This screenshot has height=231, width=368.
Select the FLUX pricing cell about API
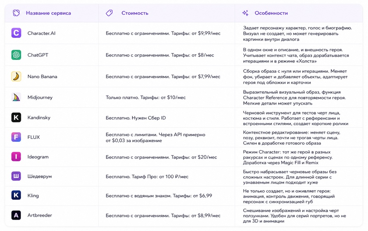tap(155, 137)
